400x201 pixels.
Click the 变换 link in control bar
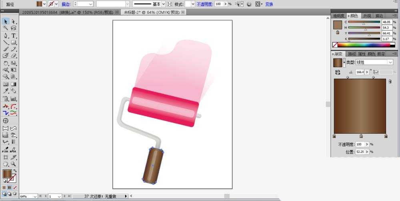pos(269,4)
